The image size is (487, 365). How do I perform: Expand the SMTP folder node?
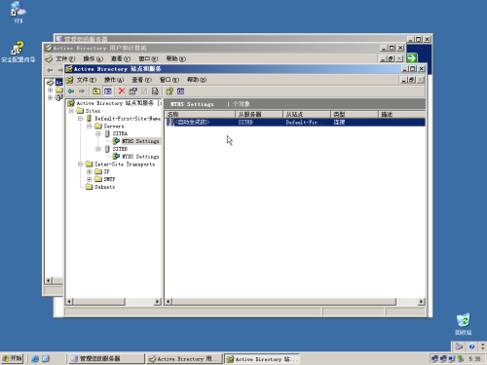click(90, 179)
